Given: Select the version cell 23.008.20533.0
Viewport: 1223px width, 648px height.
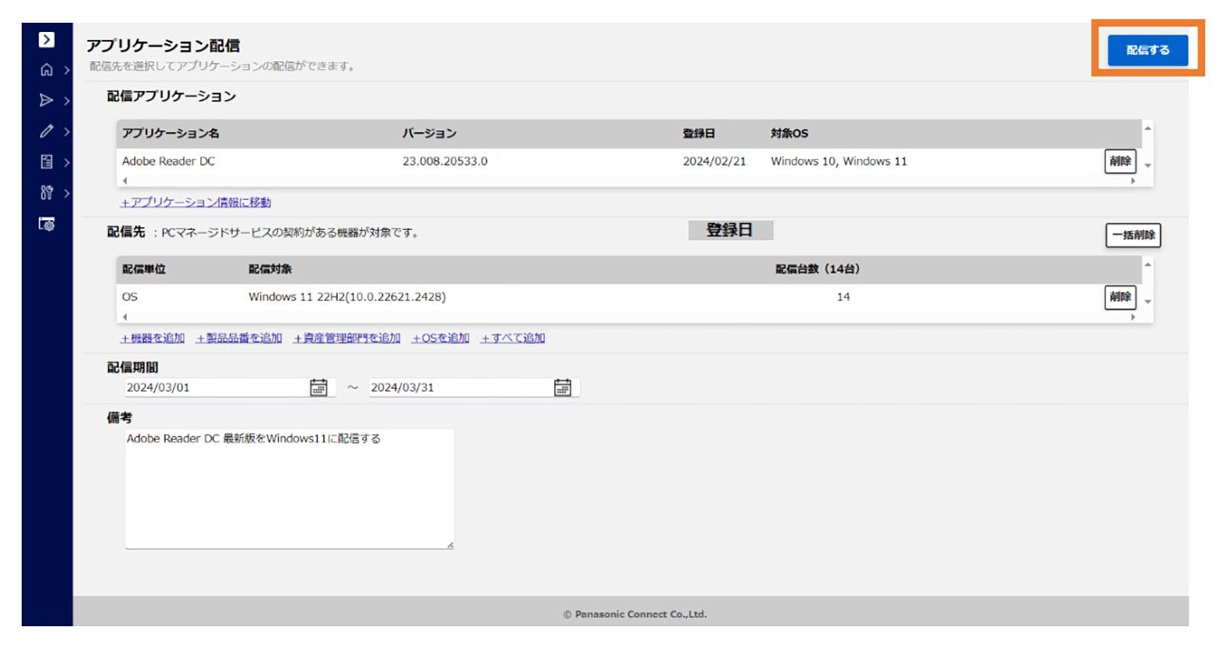Looking at the screenshot, I should pyautogui.click(x=445, y=161).
